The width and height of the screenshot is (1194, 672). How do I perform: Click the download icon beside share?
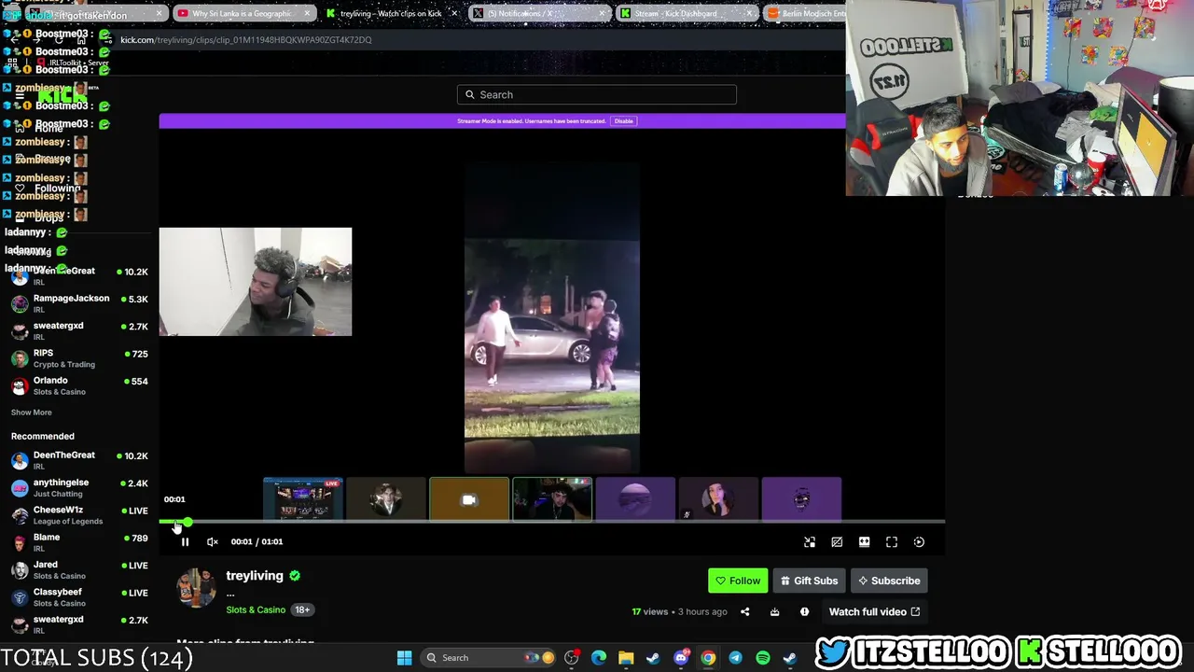(x=774, y=612)
